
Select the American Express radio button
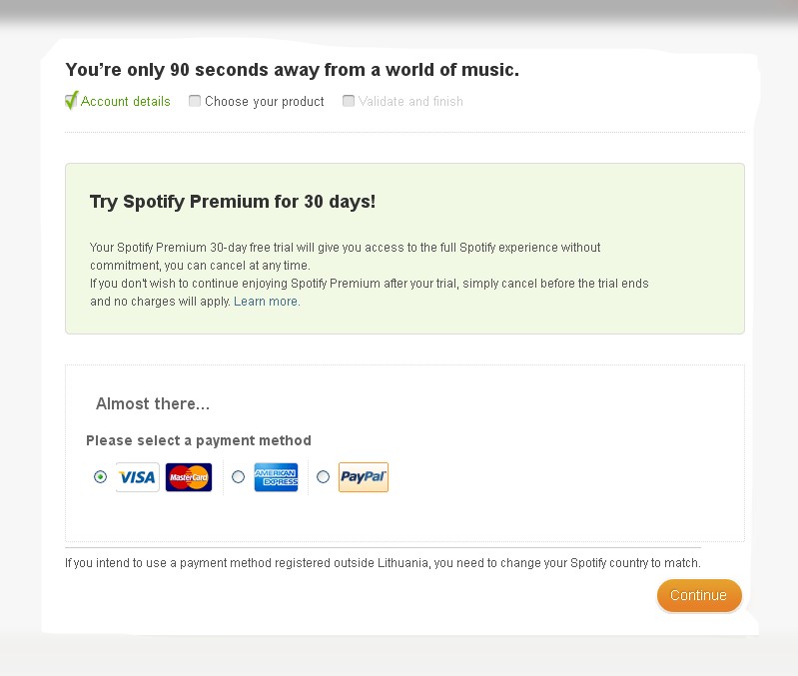click(238, 477)
